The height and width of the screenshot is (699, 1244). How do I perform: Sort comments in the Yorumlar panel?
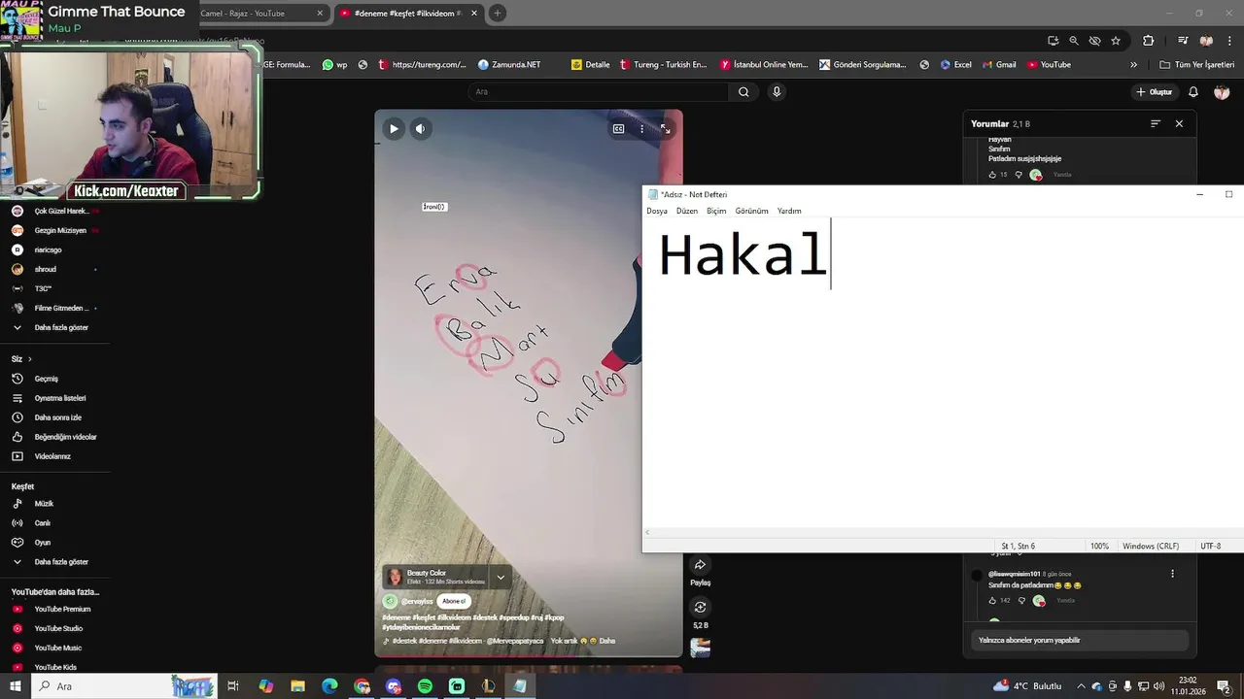click(x=1156, y=123)
